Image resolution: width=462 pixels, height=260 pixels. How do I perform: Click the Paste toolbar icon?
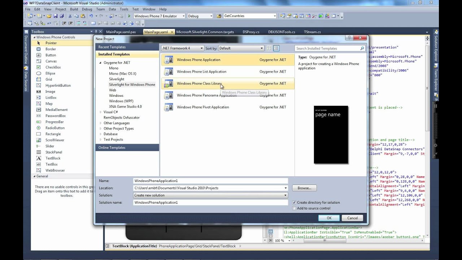[83, 16]
